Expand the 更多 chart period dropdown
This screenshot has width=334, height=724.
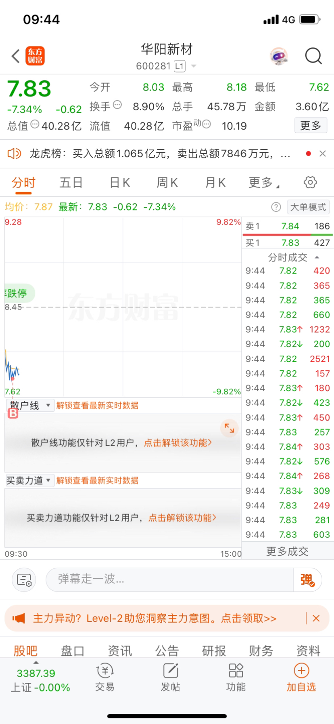coord(264,183)
